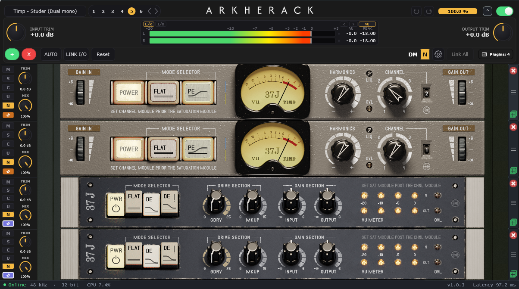
Task: Click the undo arrow icon
Action: [416, 11]
